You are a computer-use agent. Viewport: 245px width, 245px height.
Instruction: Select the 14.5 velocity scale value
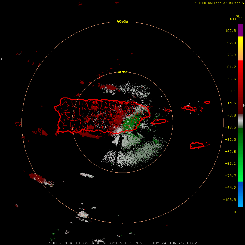click(232, 103)
